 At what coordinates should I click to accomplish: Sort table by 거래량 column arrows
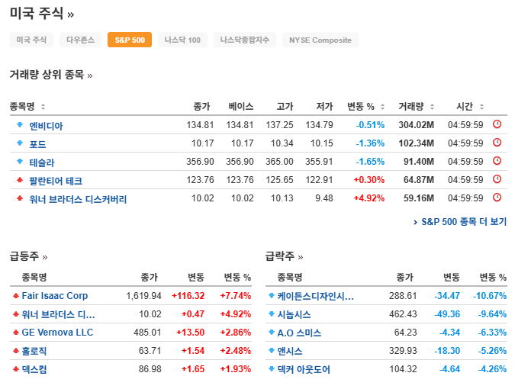433,106
